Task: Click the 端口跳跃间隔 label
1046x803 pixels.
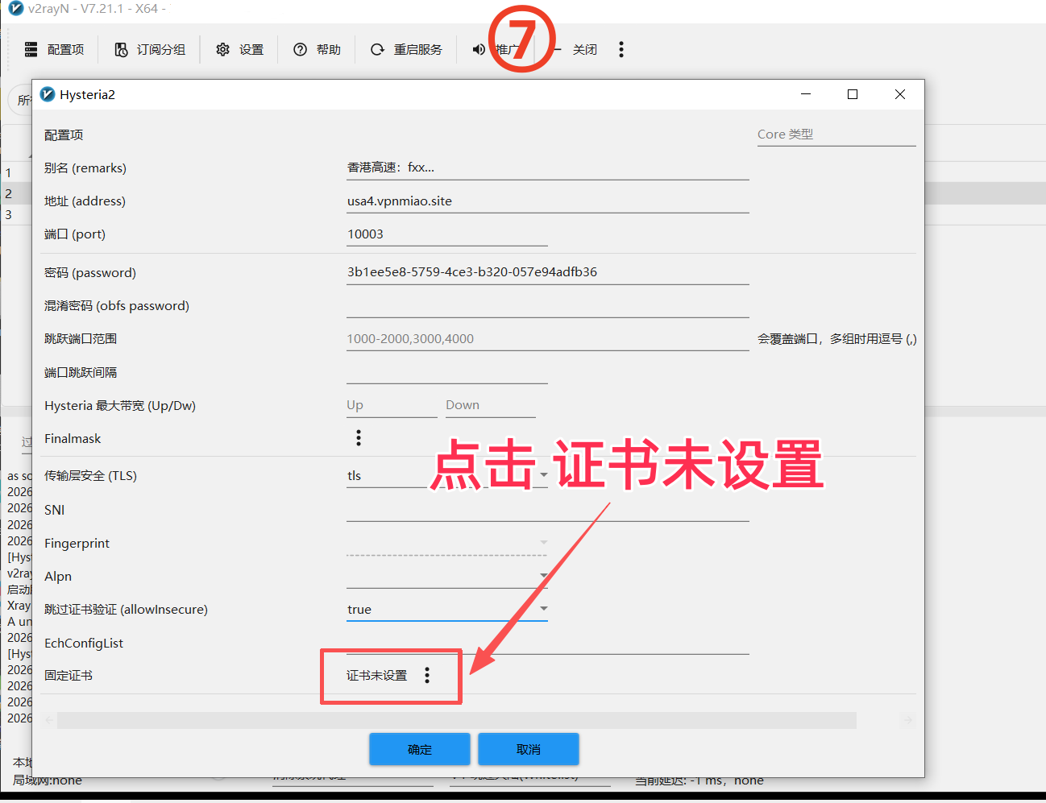Action: tap(81, 373)
